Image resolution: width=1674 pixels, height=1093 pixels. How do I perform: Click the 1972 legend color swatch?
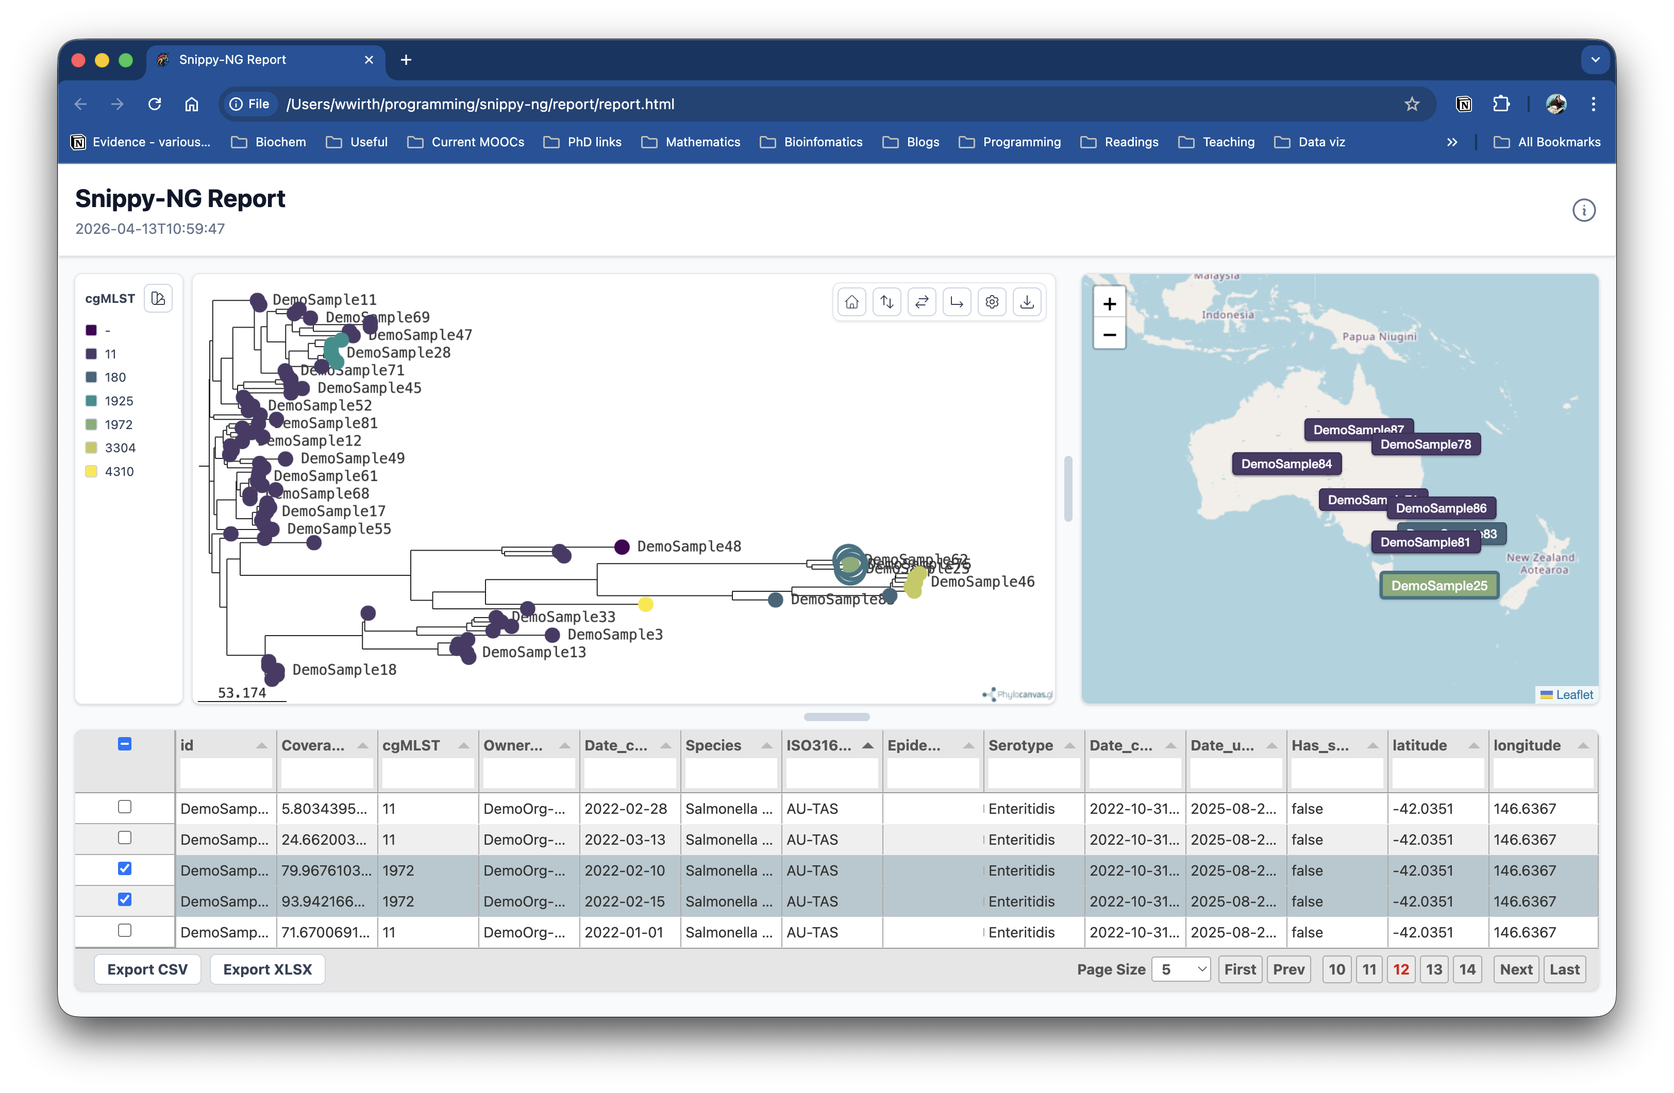click(x=91, y=424)
